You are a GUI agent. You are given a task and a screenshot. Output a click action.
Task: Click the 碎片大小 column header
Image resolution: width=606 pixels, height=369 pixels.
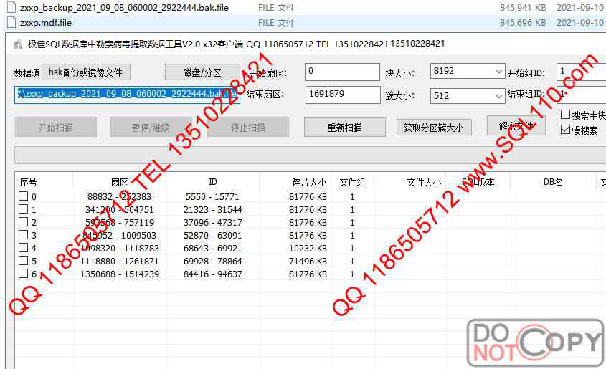point(308,182)
